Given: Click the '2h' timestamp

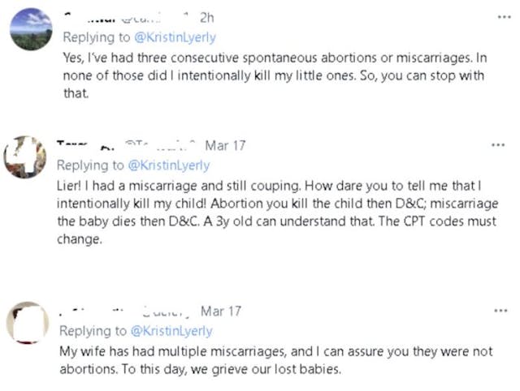Looking at the screenshot, I should pyautogui.click(x=206, y=19).
